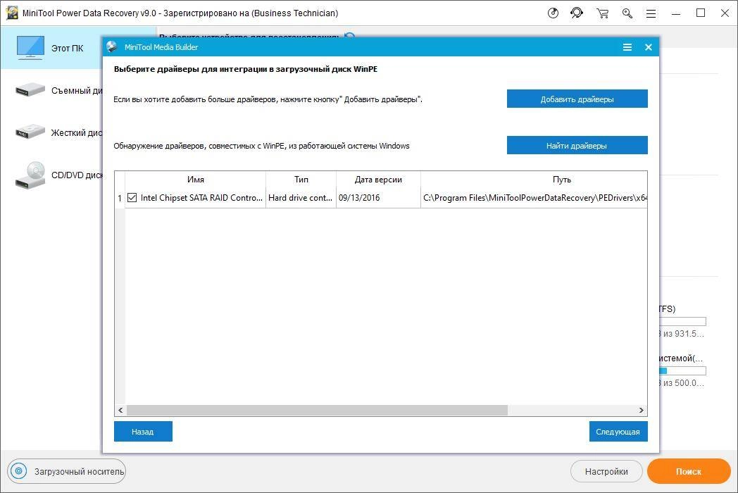This screenshot has width=738, height=493.
Task: Open Загрузочный носитель bootable media button
Action: point(66,471)
